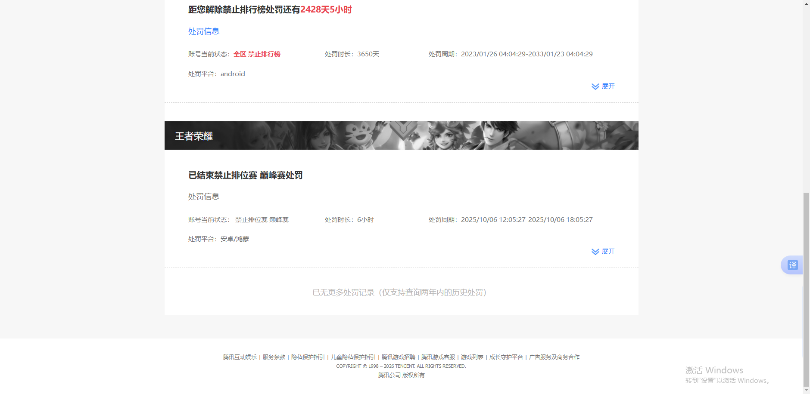Click the 处罚平台：安卓/鸿蒙 text
810x394 pixels.
click(x=218, y=239)
